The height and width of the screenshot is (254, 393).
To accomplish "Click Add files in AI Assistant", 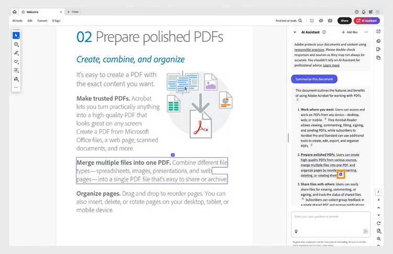I will pos(350,32).
